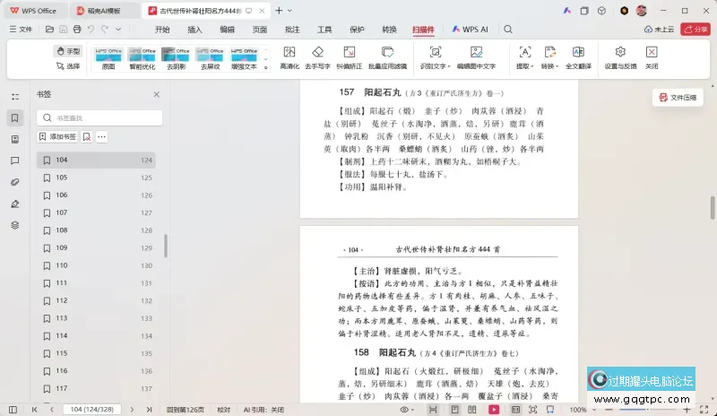Click the 添加书签 button
717x416 pixels.
point(58,136)
